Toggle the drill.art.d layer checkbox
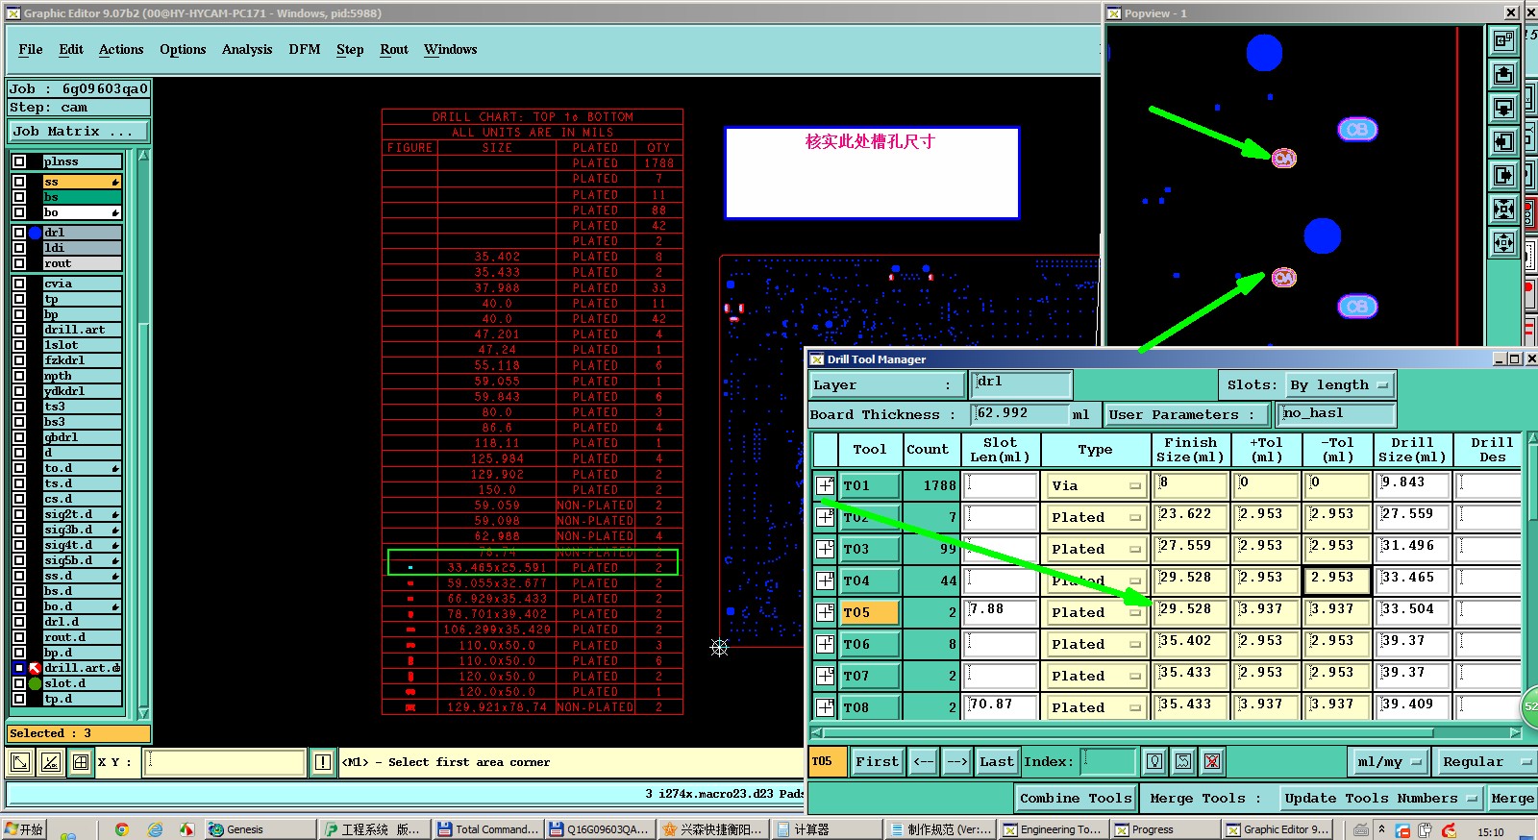This screenshot has height=840, width=1538. tap(19, 668)
